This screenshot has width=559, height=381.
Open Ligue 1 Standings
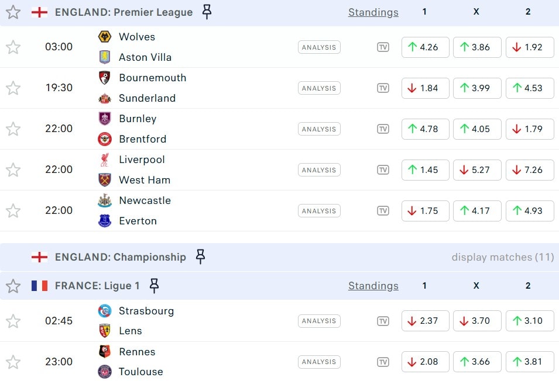[x=373, y=286]
